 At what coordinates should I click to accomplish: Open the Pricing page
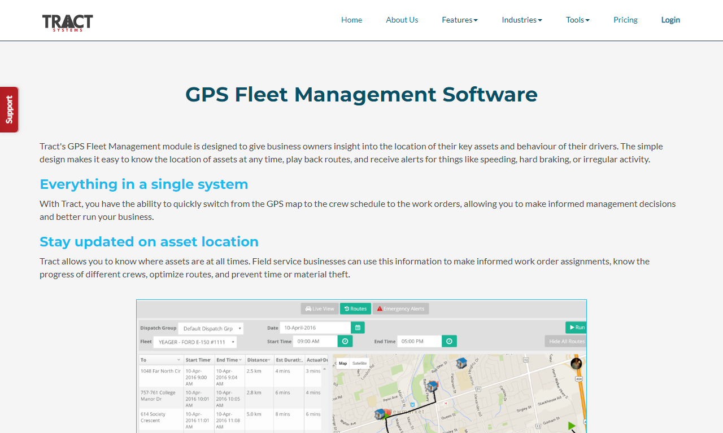click(x=625, y=20)
